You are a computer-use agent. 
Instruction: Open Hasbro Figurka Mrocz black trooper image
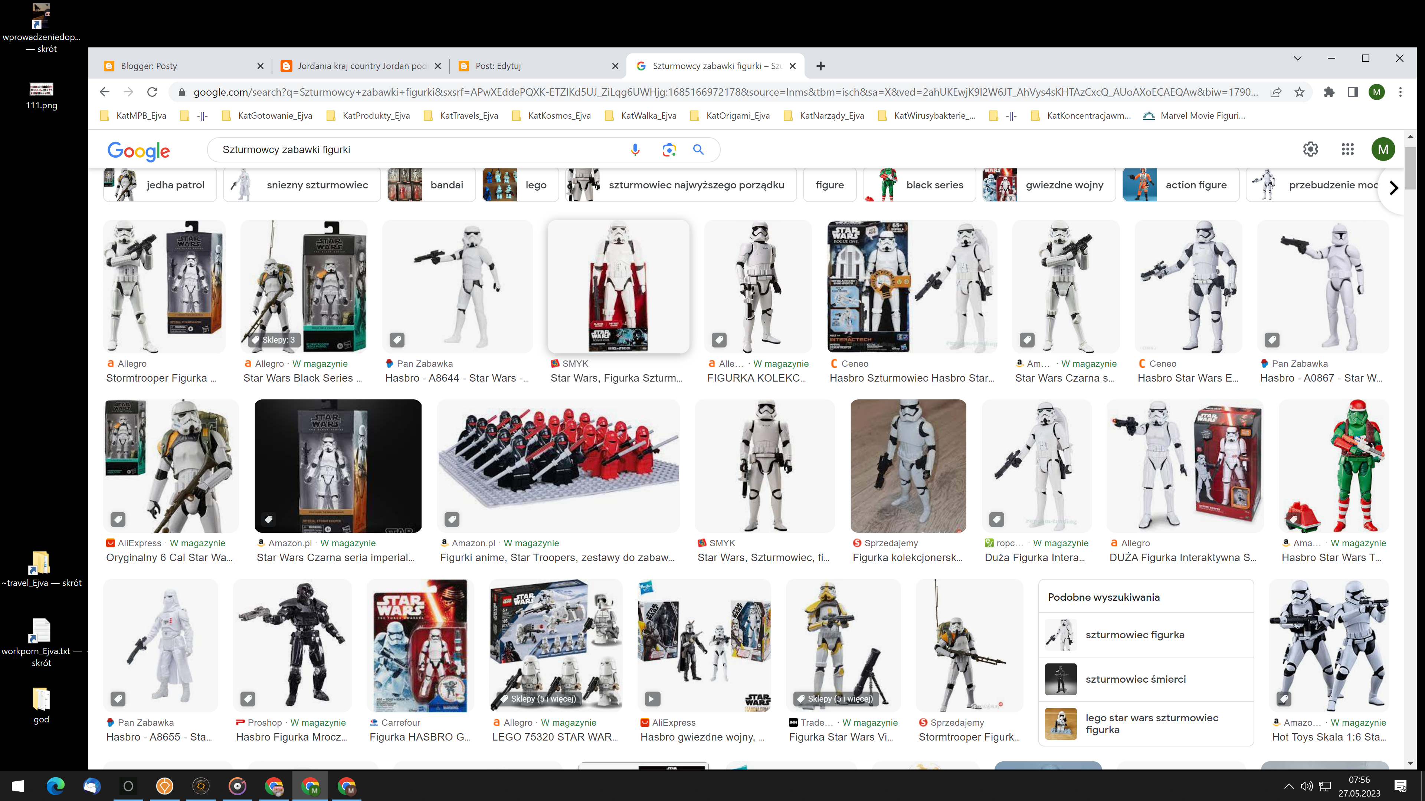[x=292, y=646]
